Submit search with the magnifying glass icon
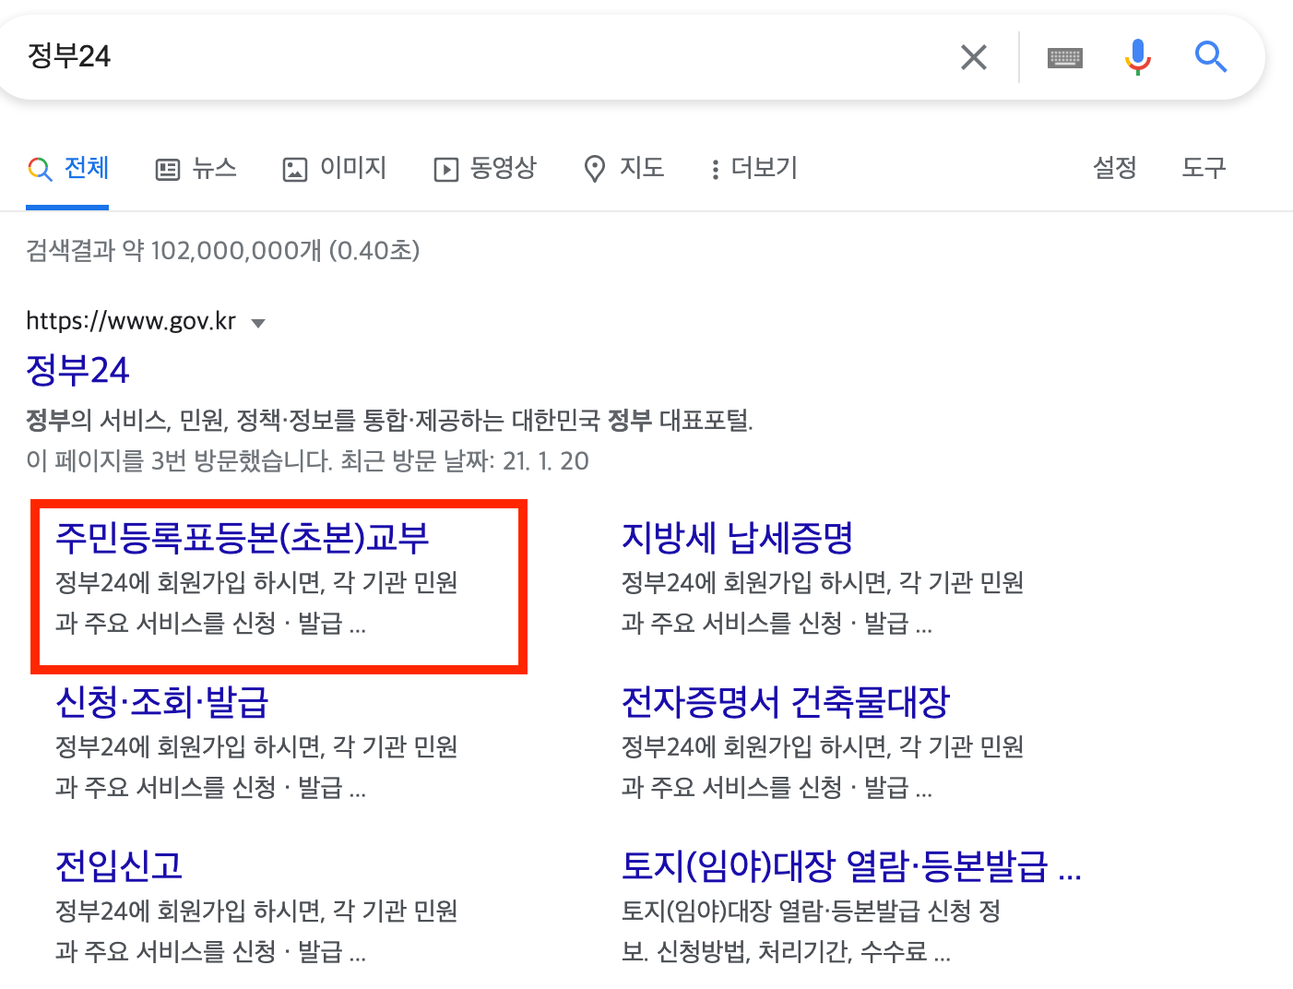The image size is (1293, 989). click(x=1211, y=57)
